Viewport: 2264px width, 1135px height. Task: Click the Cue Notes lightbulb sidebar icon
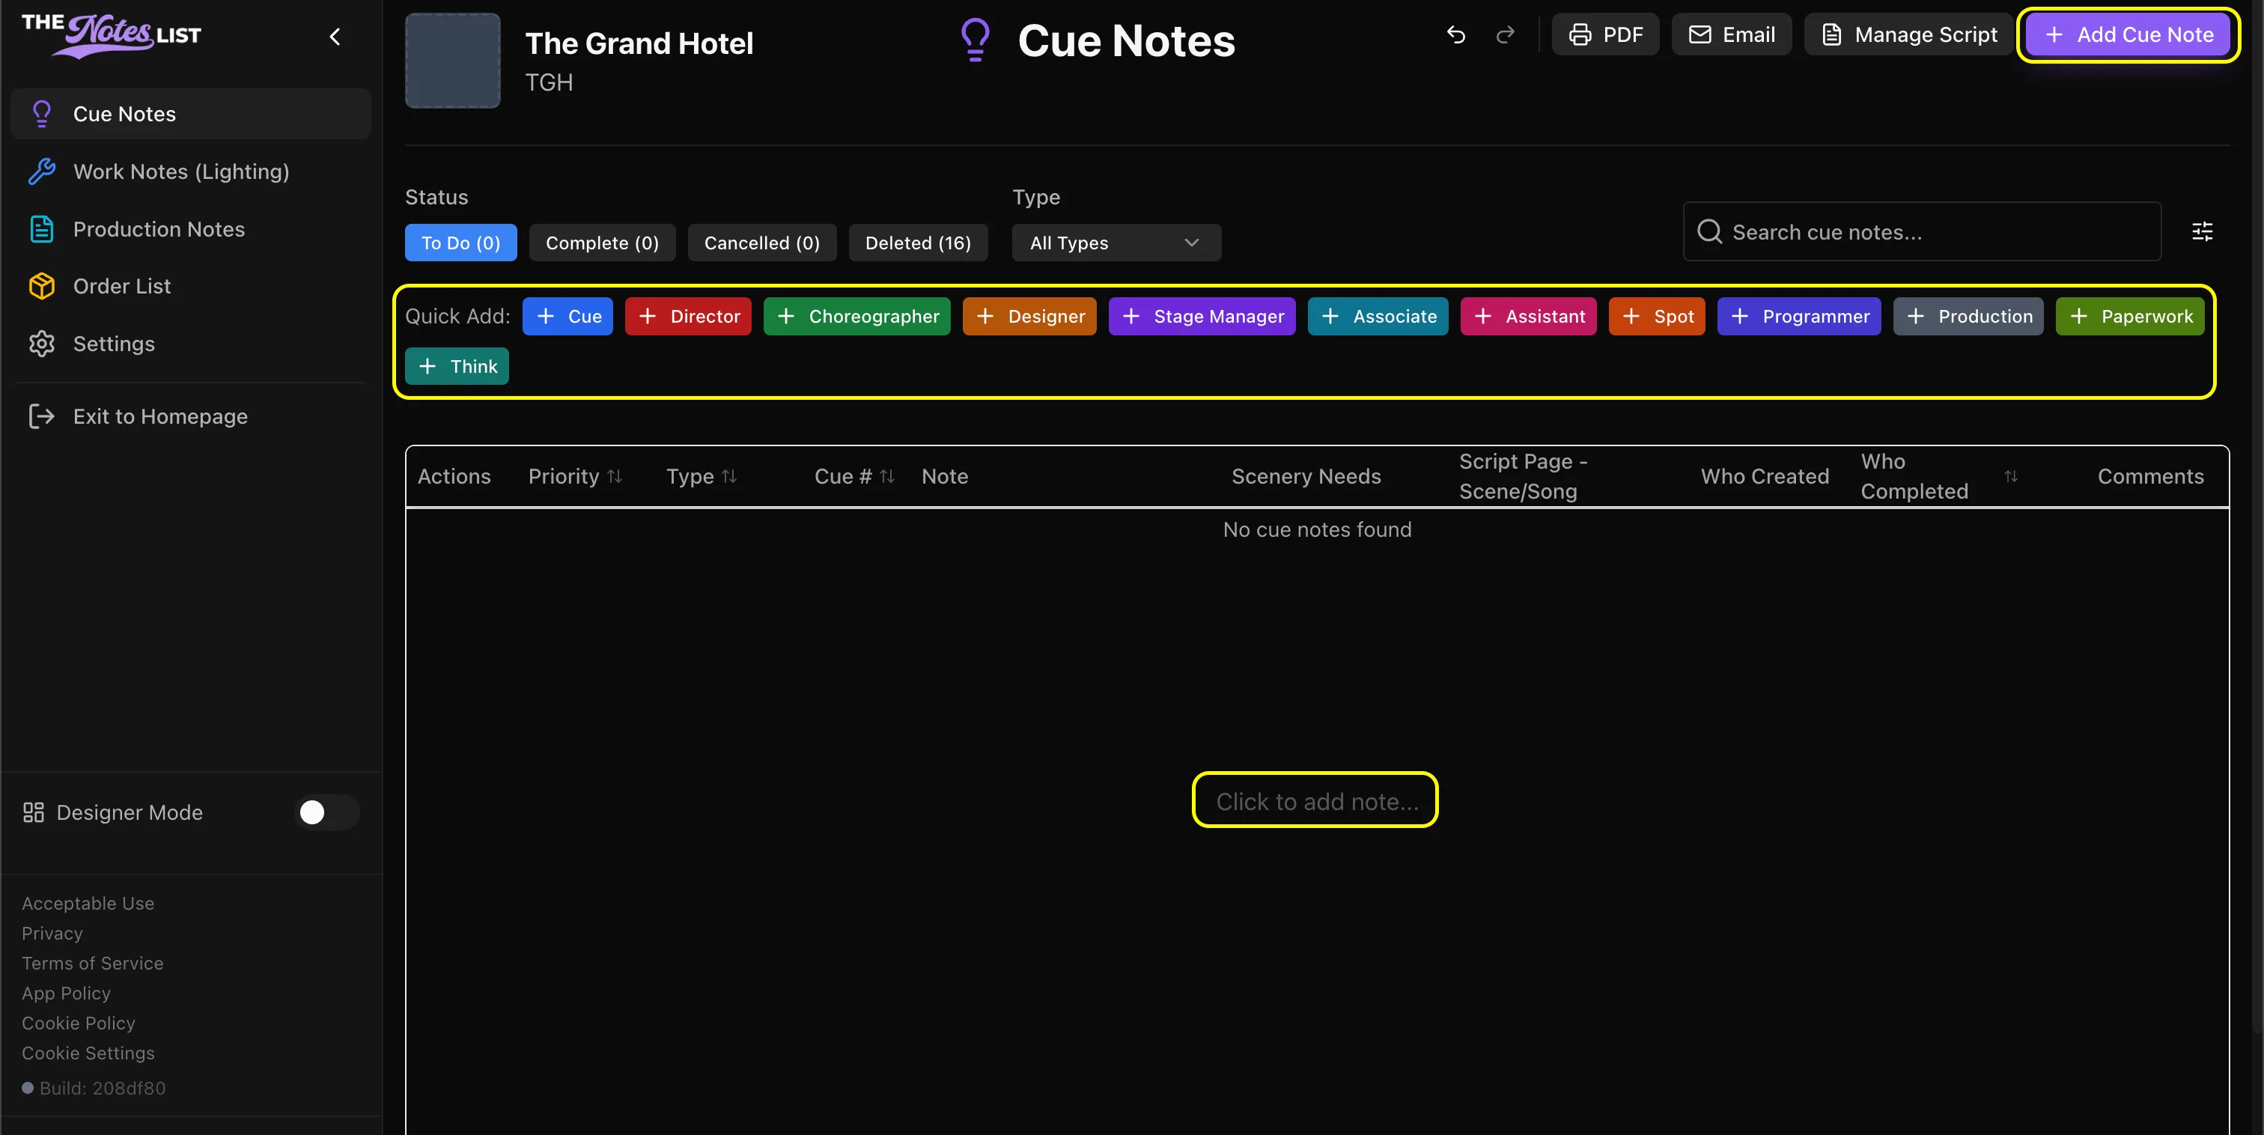[x=41, y=113]
